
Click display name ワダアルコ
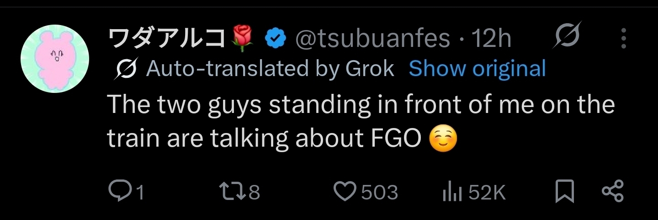[x=167, y=39]
